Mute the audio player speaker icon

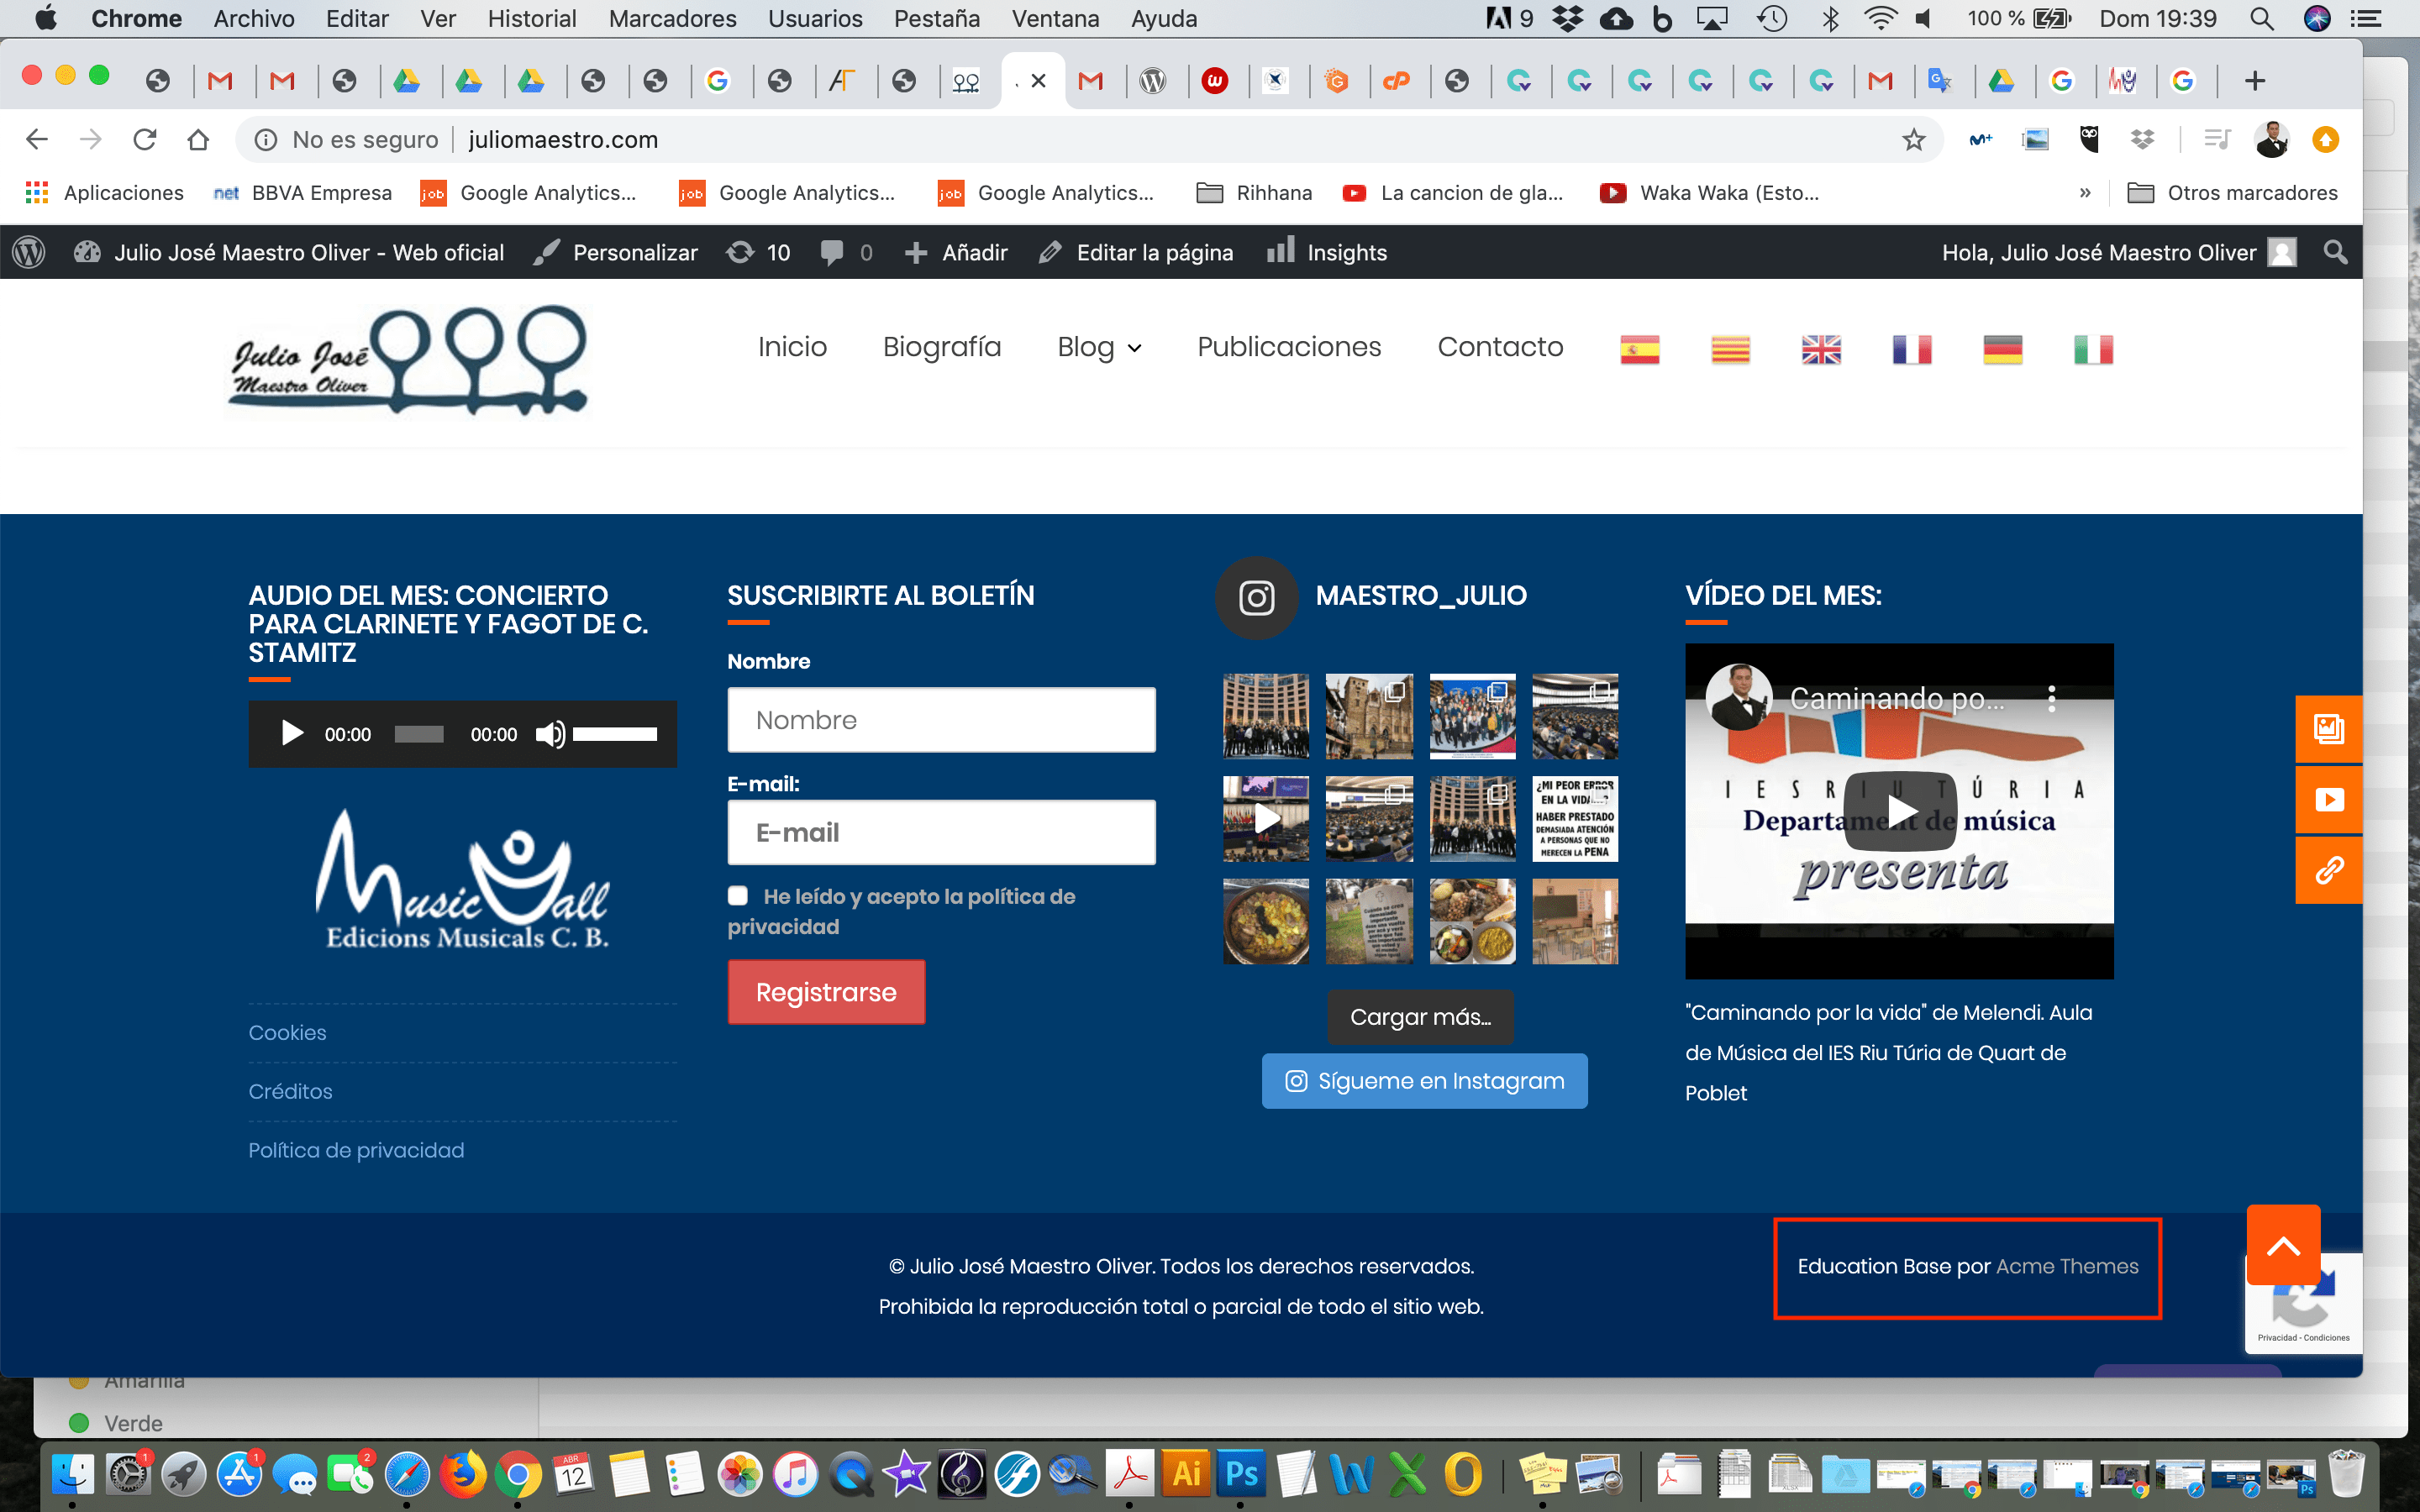click(x=549, y=734)
